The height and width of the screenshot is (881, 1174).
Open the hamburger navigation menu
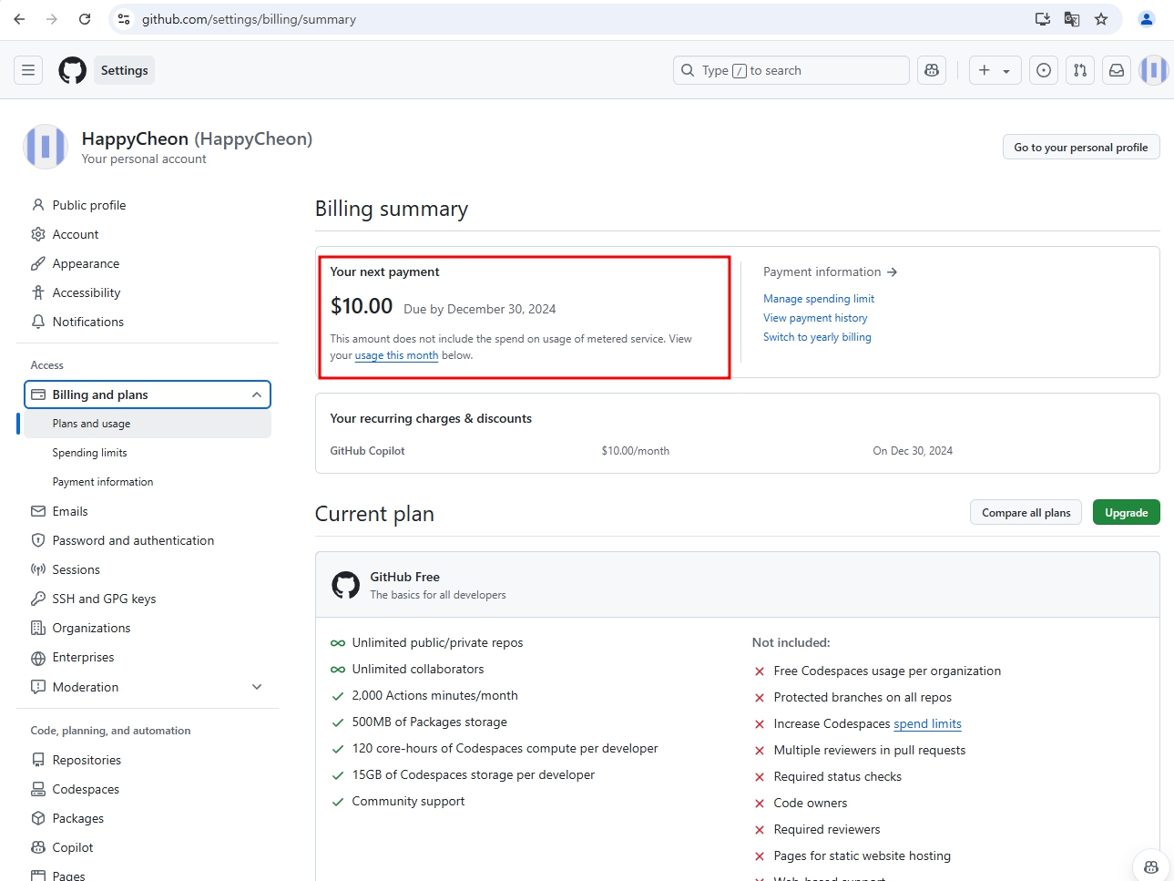click(x=28, y=70)
